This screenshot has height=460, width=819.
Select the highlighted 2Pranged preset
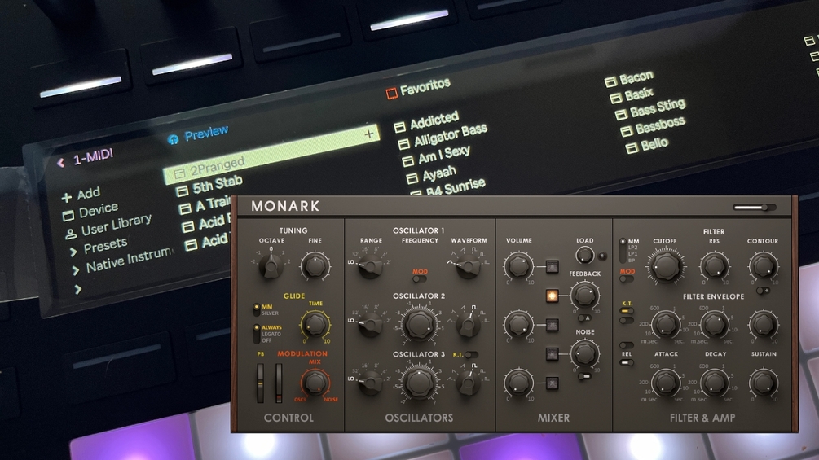pyautogui.click(x=271, y=153)
